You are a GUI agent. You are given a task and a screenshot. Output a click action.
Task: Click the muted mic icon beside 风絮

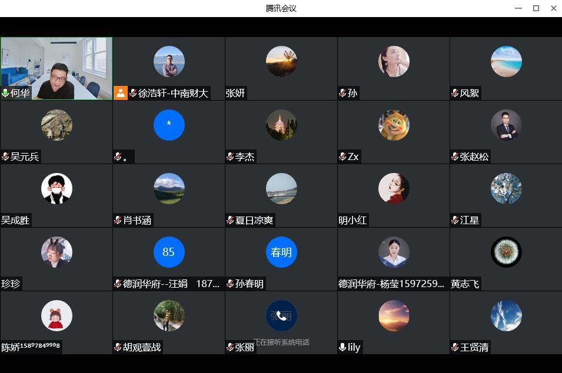tap(455, 93)
